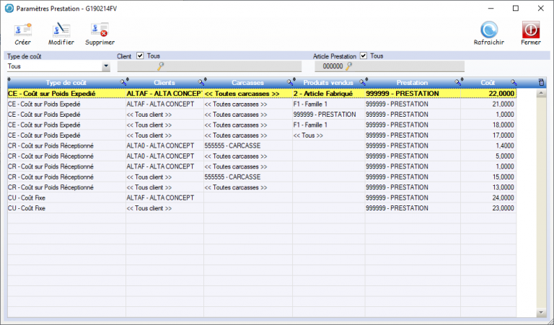Viewport: 554px width, 325px height.
Task: Uncheck the Client Tous checkbox
Action: [x=141, y=55]
